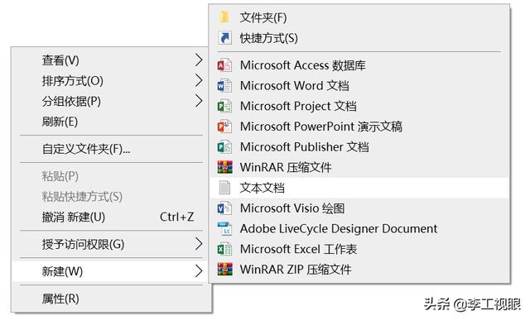The width and height of the screenshot is (530, 320).
Task: Click the PowerPoint presentation icon
Action: 224,127
